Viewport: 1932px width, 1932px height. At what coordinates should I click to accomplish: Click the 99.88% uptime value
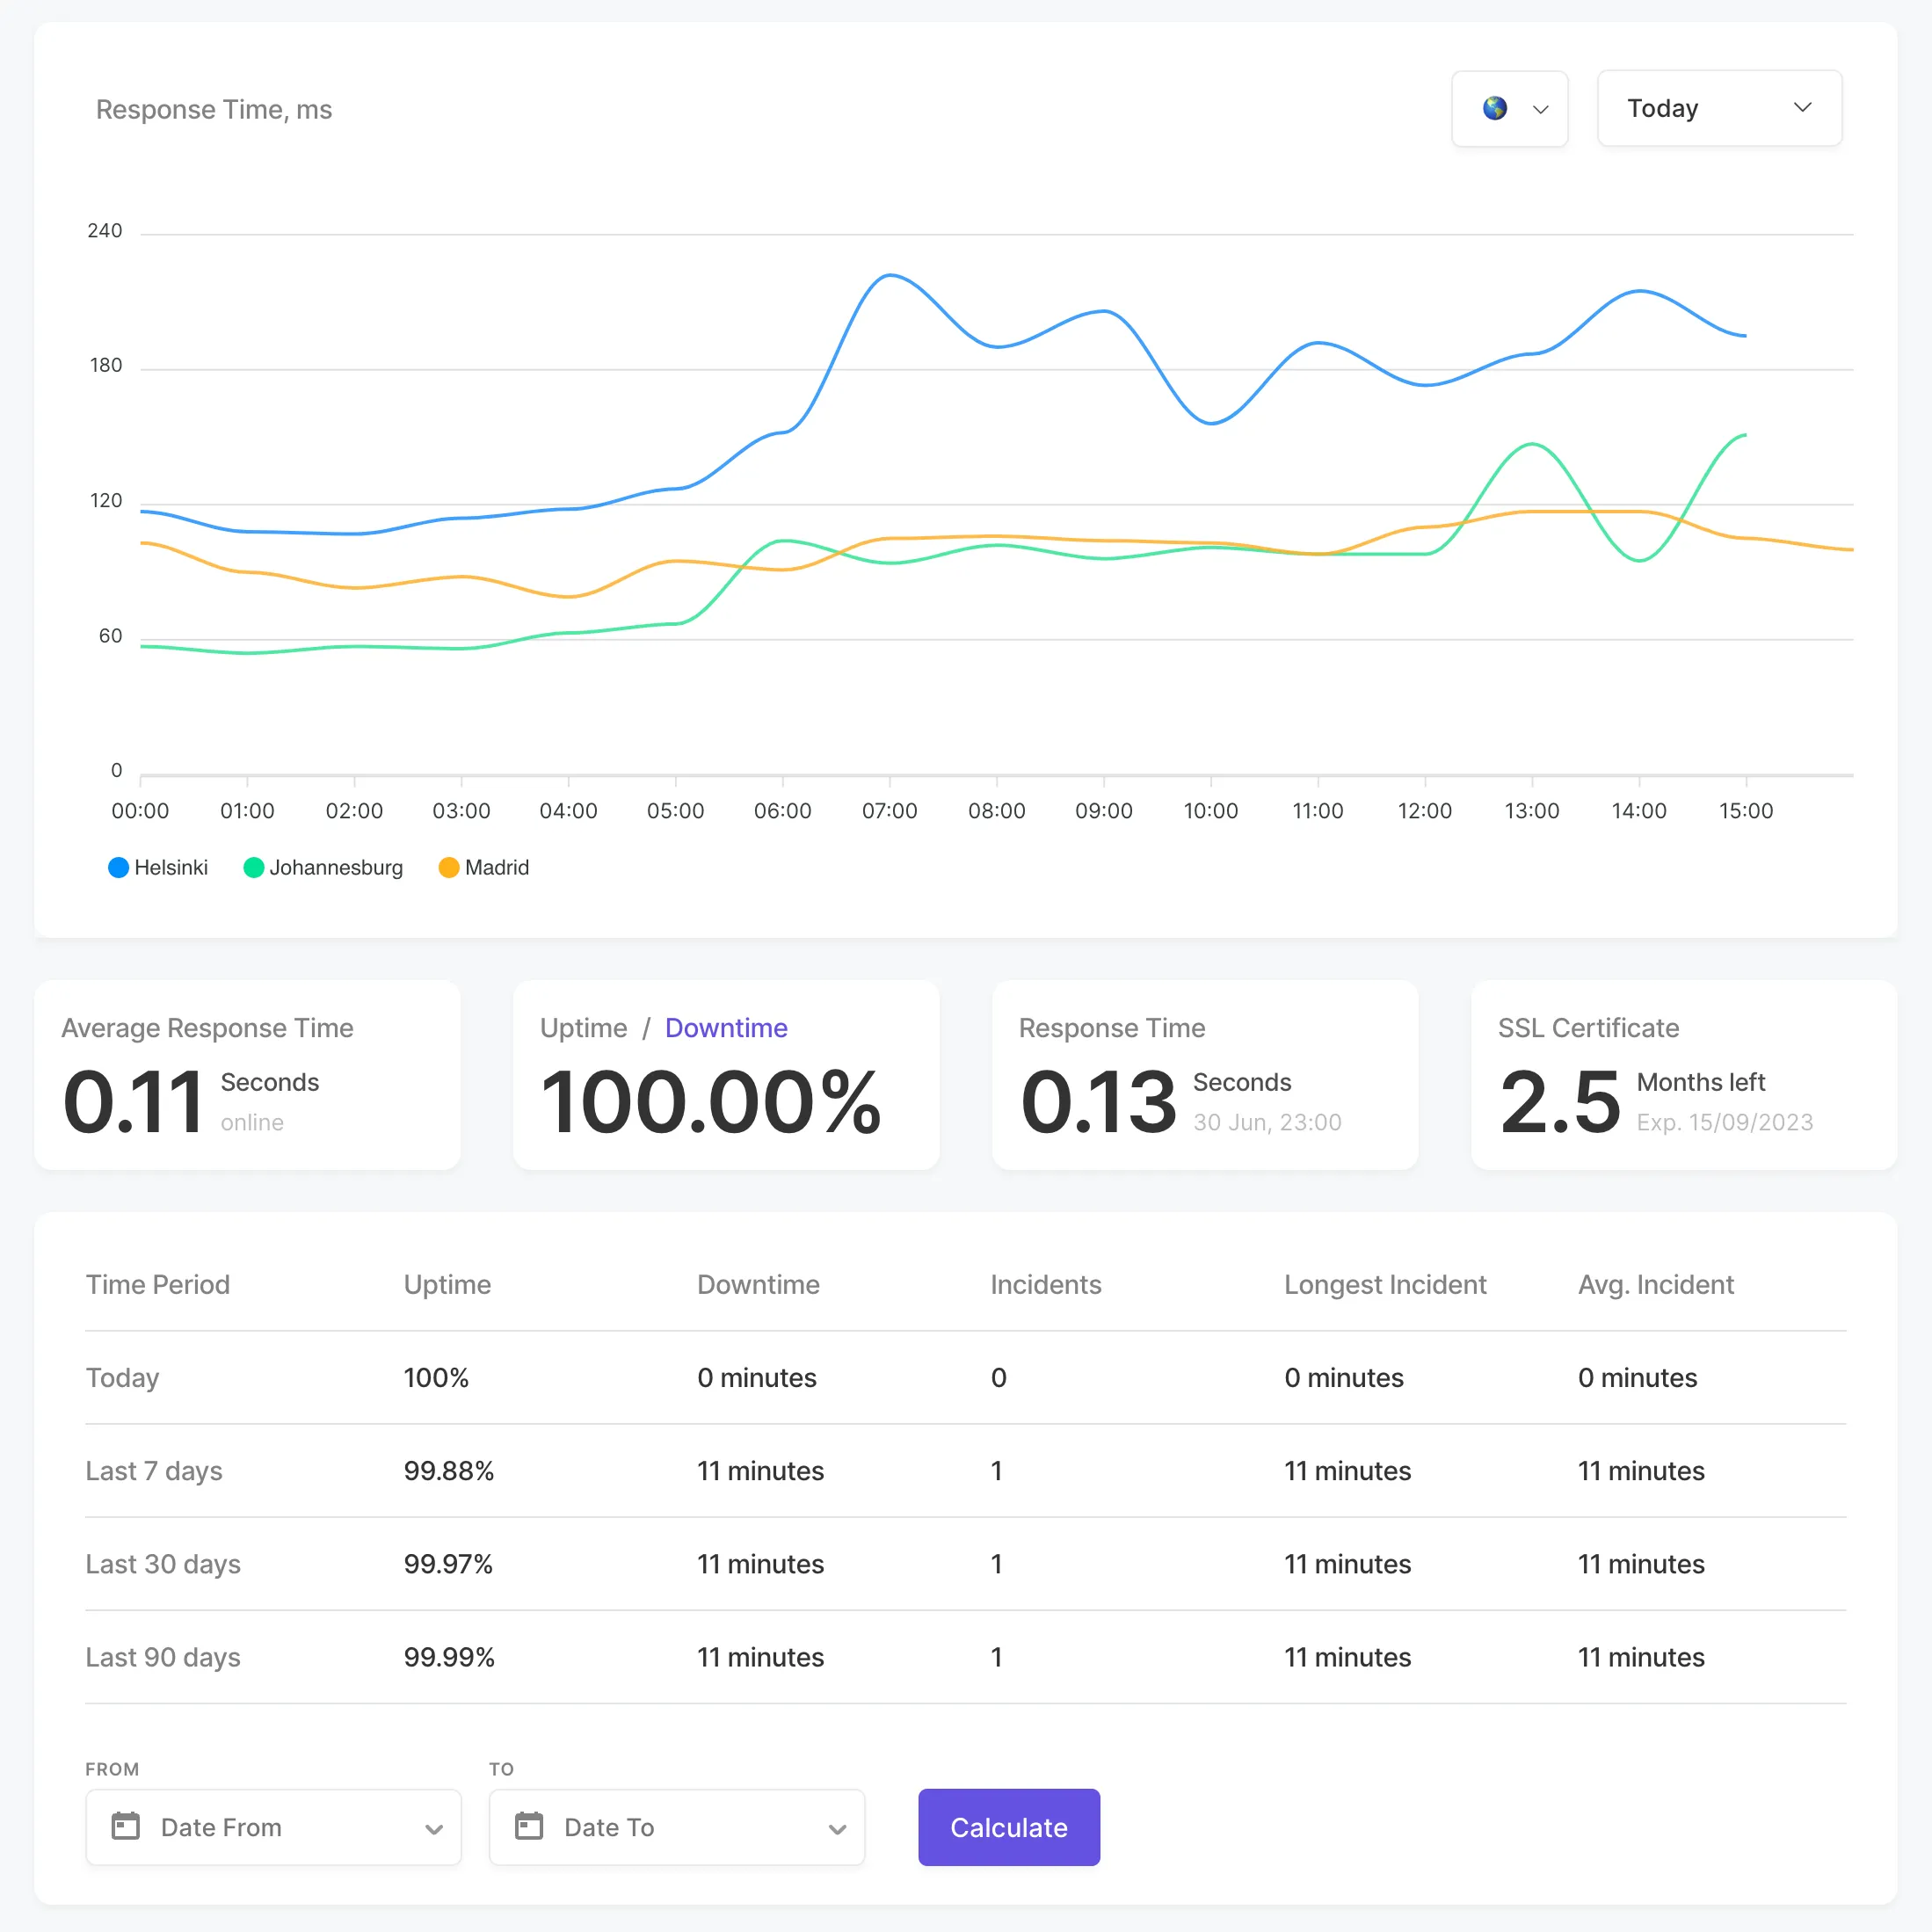point(449,1471)
